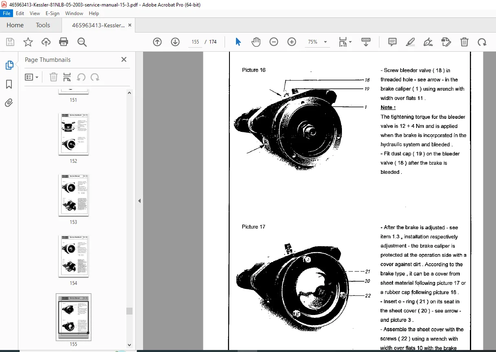Select the page 155 thumbnail

coord(73,317)
